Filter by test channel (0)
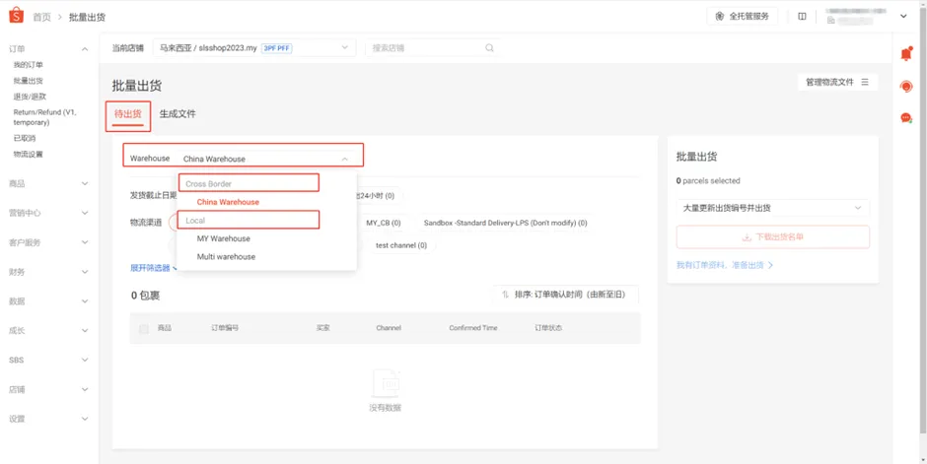This screenshot has height=464, width=927. (401, 245)
